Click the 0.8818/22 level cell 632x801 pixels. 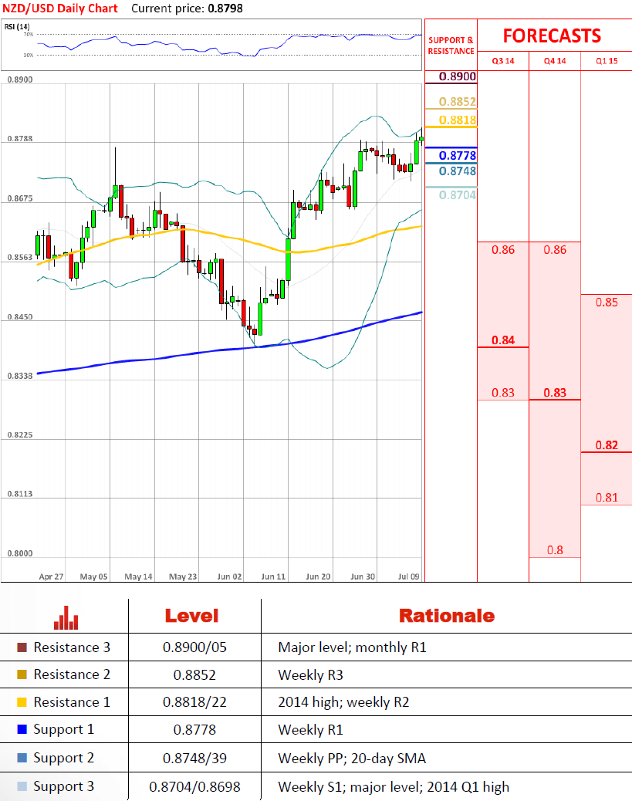[x=194, y=702]
